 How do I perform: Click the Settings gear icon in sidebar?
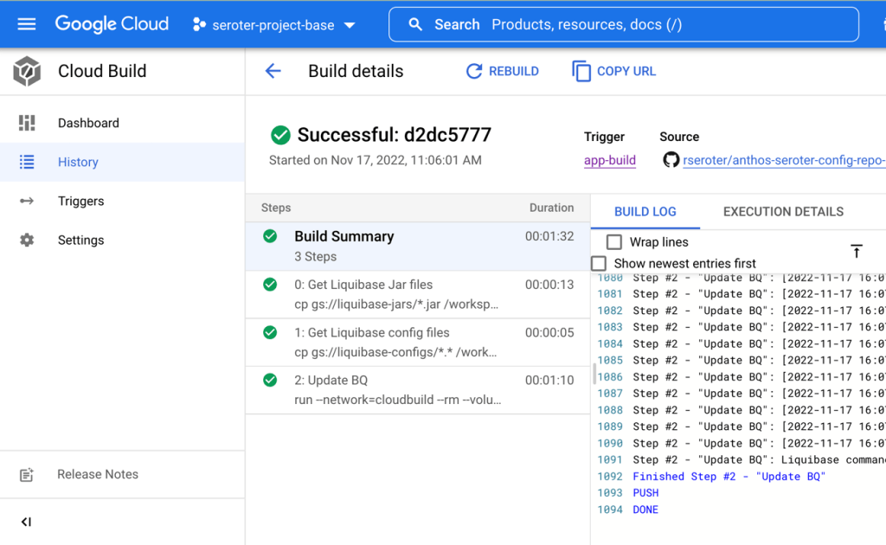tap(27, 240)
